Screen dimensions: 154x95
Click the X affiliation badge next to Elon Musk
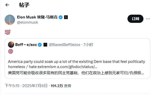(x=66, y=17)
